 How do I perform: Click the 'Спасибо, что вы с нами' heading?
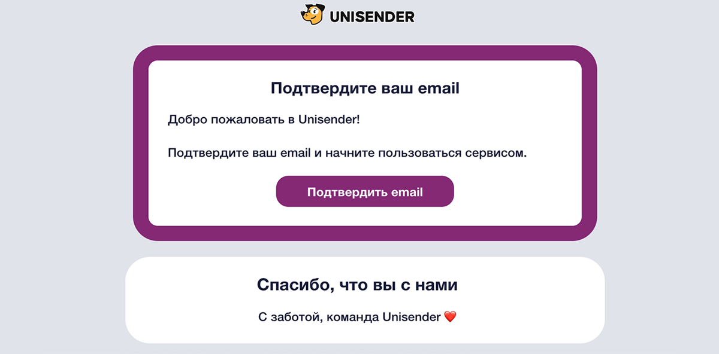(x=358, y=285)
